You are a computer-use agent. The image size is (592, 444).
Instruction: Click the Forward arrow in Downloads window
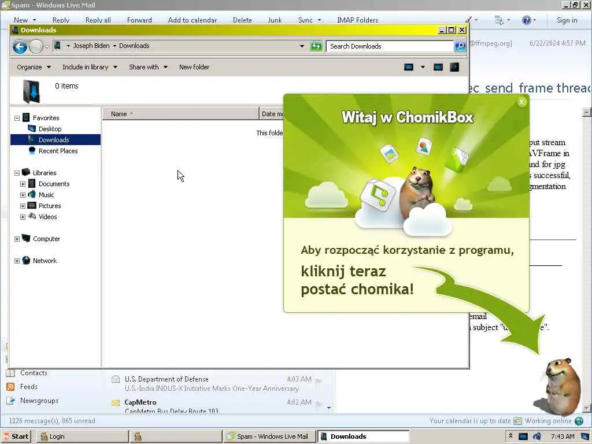click(x=36, y=47)
